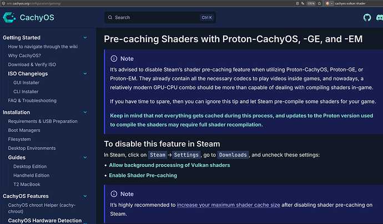
Task: Click the 170% zoom level indicator
Action: tap(311, 3)
